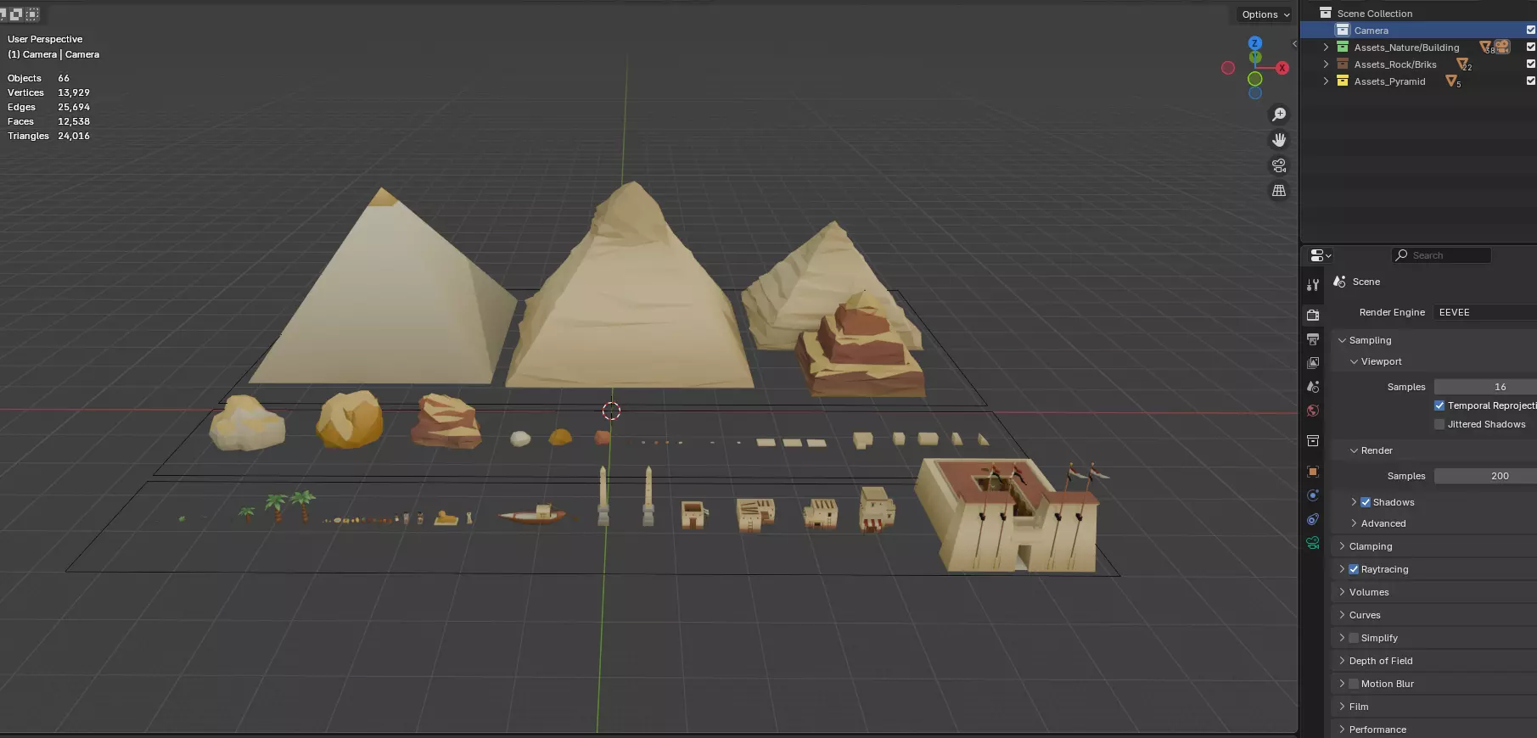Screen dimensions: 1537x738
Task: Click the brown Assets_Rock/Briks collection icon
Action: 1343,64
